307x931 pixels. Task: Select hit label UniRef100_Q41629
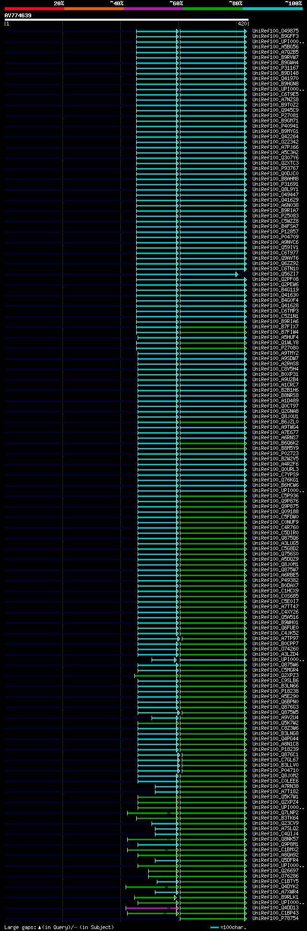[x=275, y=200]
